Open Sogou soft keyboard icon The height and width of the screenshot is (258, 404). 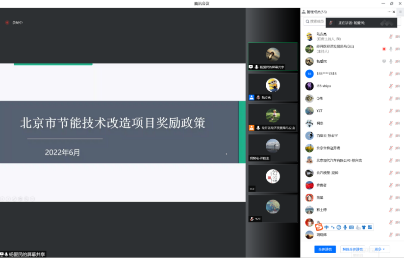tap(351, 227)
